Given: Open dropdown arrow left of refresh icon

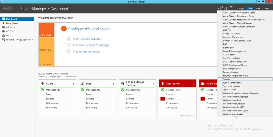Looking at the screenshot, I should 218,9.
